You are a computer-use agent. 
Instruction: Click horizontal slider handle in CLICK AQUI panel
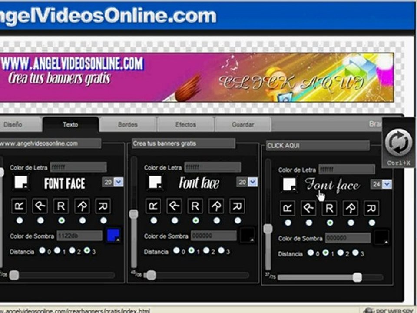click(x=357, y=277)
